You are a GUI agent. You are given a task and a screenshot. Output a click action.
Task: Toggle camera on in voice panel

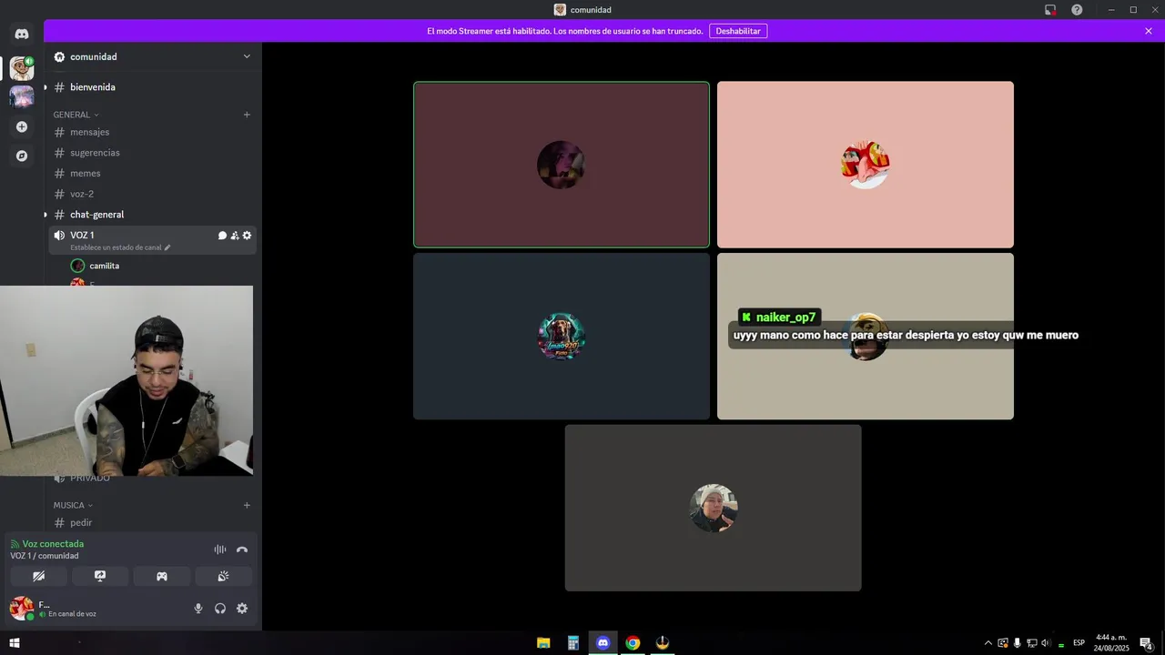coord(38,576)
